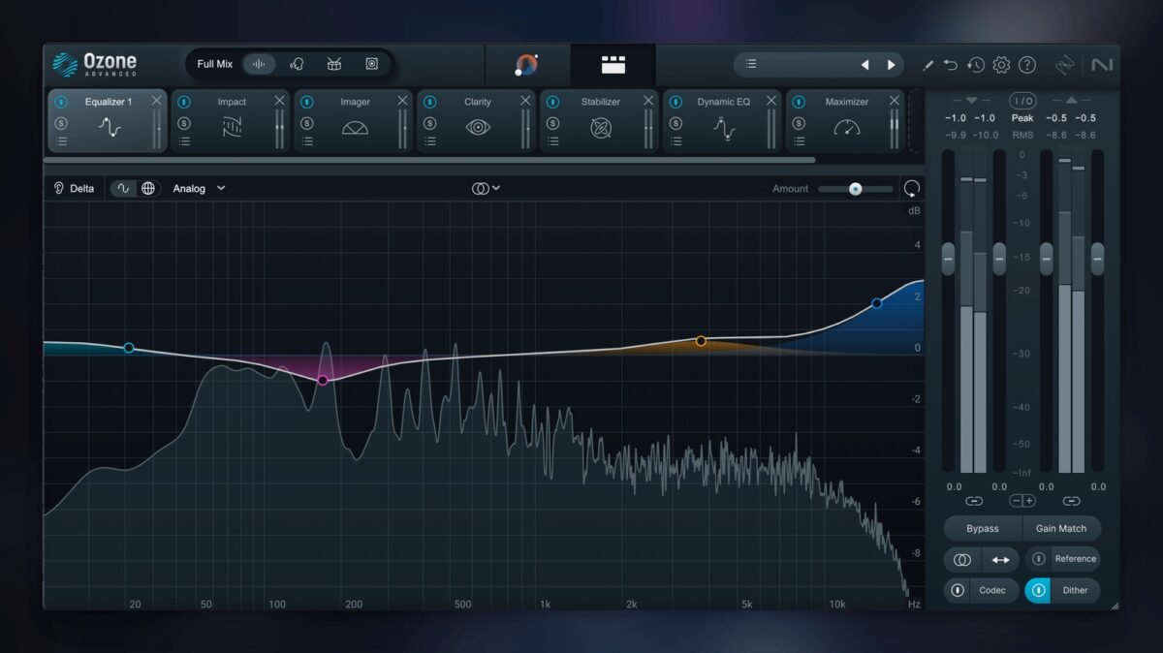Click the help question mark icon

(x=1027, y=65)
